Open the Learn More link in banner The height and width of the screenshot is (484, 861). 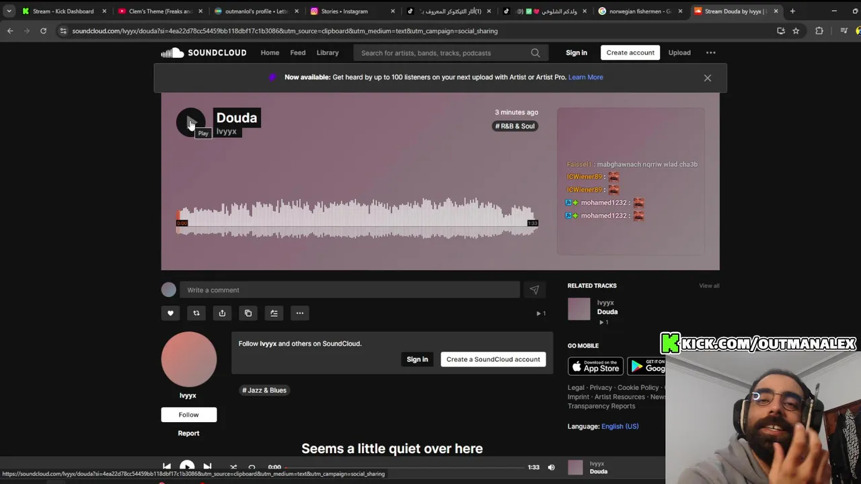tap(585, 77)
